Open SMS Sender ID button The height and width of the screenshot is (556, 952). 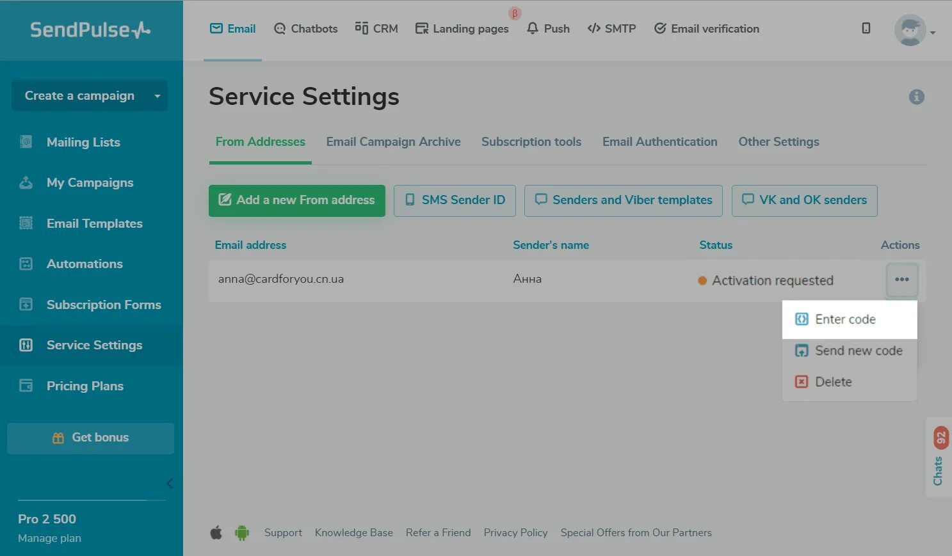pyautogui.click(x=455, y=200)
